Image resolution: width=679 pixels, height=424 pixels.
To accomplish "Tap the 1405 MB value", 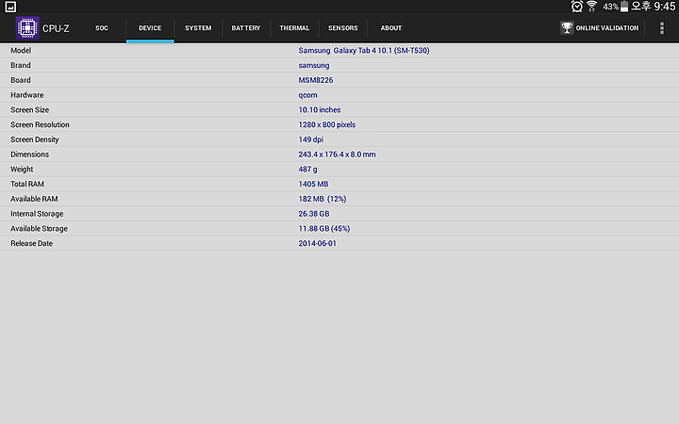I will [313, 184].
